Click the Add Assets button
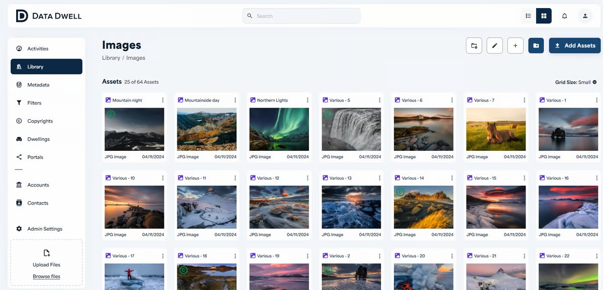Viewport: 603px width, 290px height. click(574, 45)
